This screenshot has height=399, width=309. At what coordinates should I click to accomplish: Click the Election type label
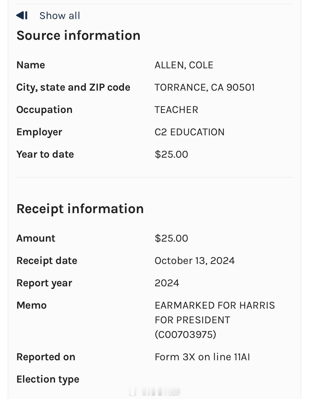point(48,379)
